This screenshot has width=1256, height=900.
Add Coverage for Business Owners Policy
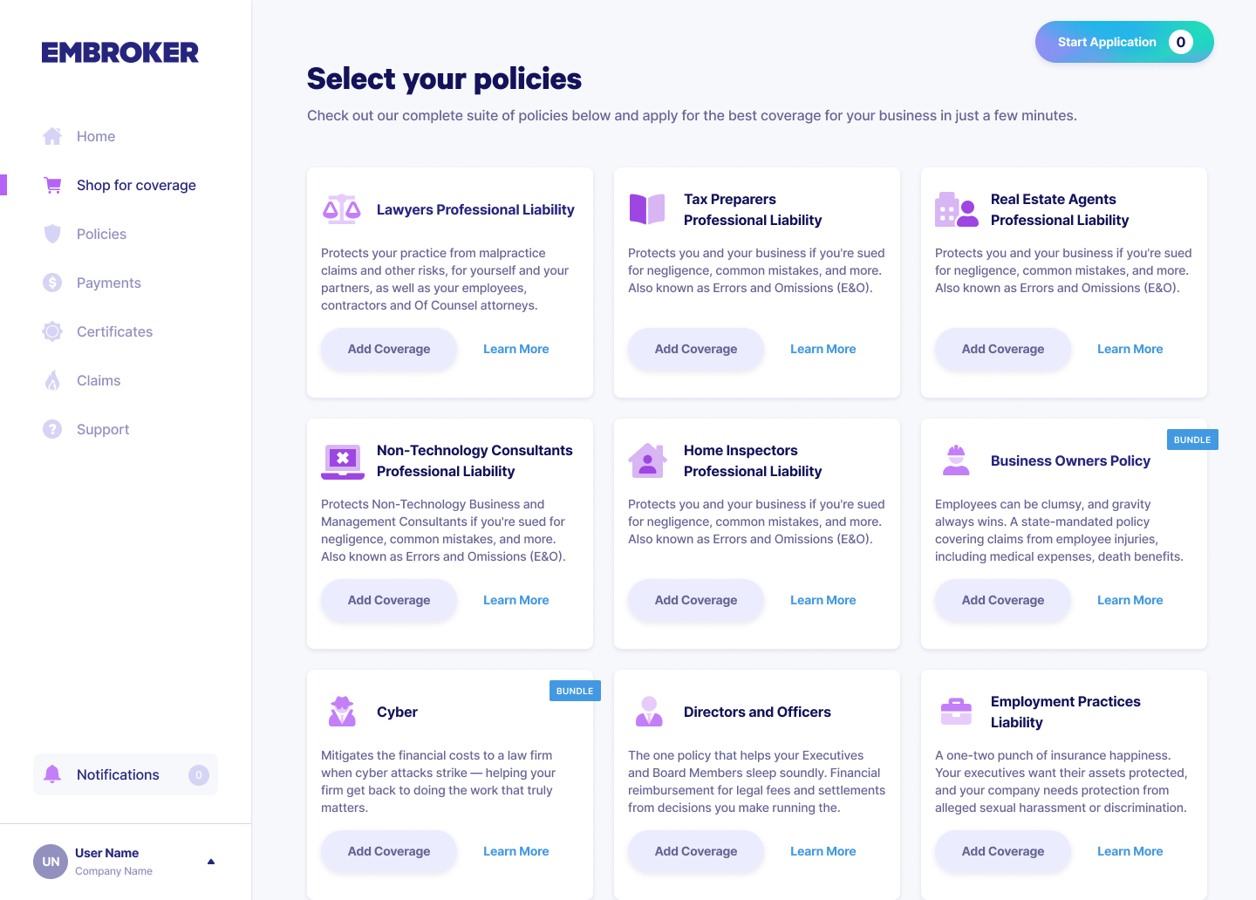pos(1002,600)
